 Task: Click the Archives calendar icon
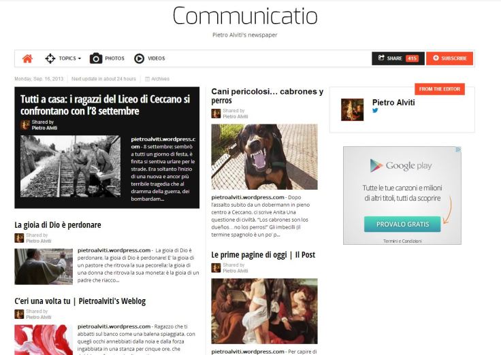coord(147,79)
